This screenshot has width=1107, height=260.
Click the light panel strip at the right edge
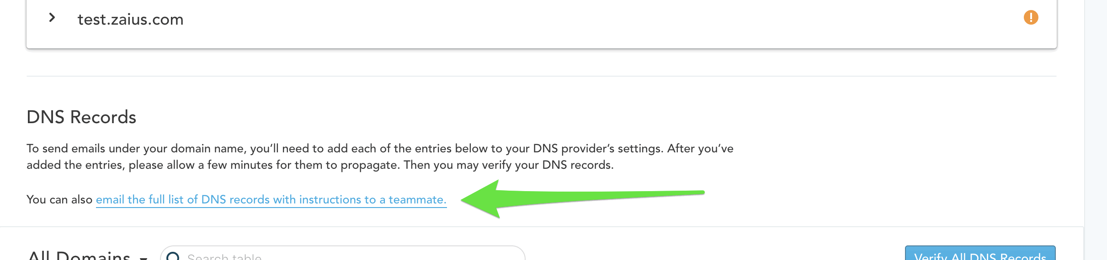[1096, 130]
